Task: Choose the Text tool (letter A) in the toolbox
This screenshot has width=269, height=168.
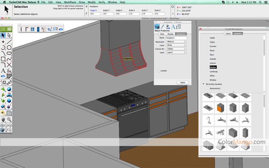Action: click(3, 71)
